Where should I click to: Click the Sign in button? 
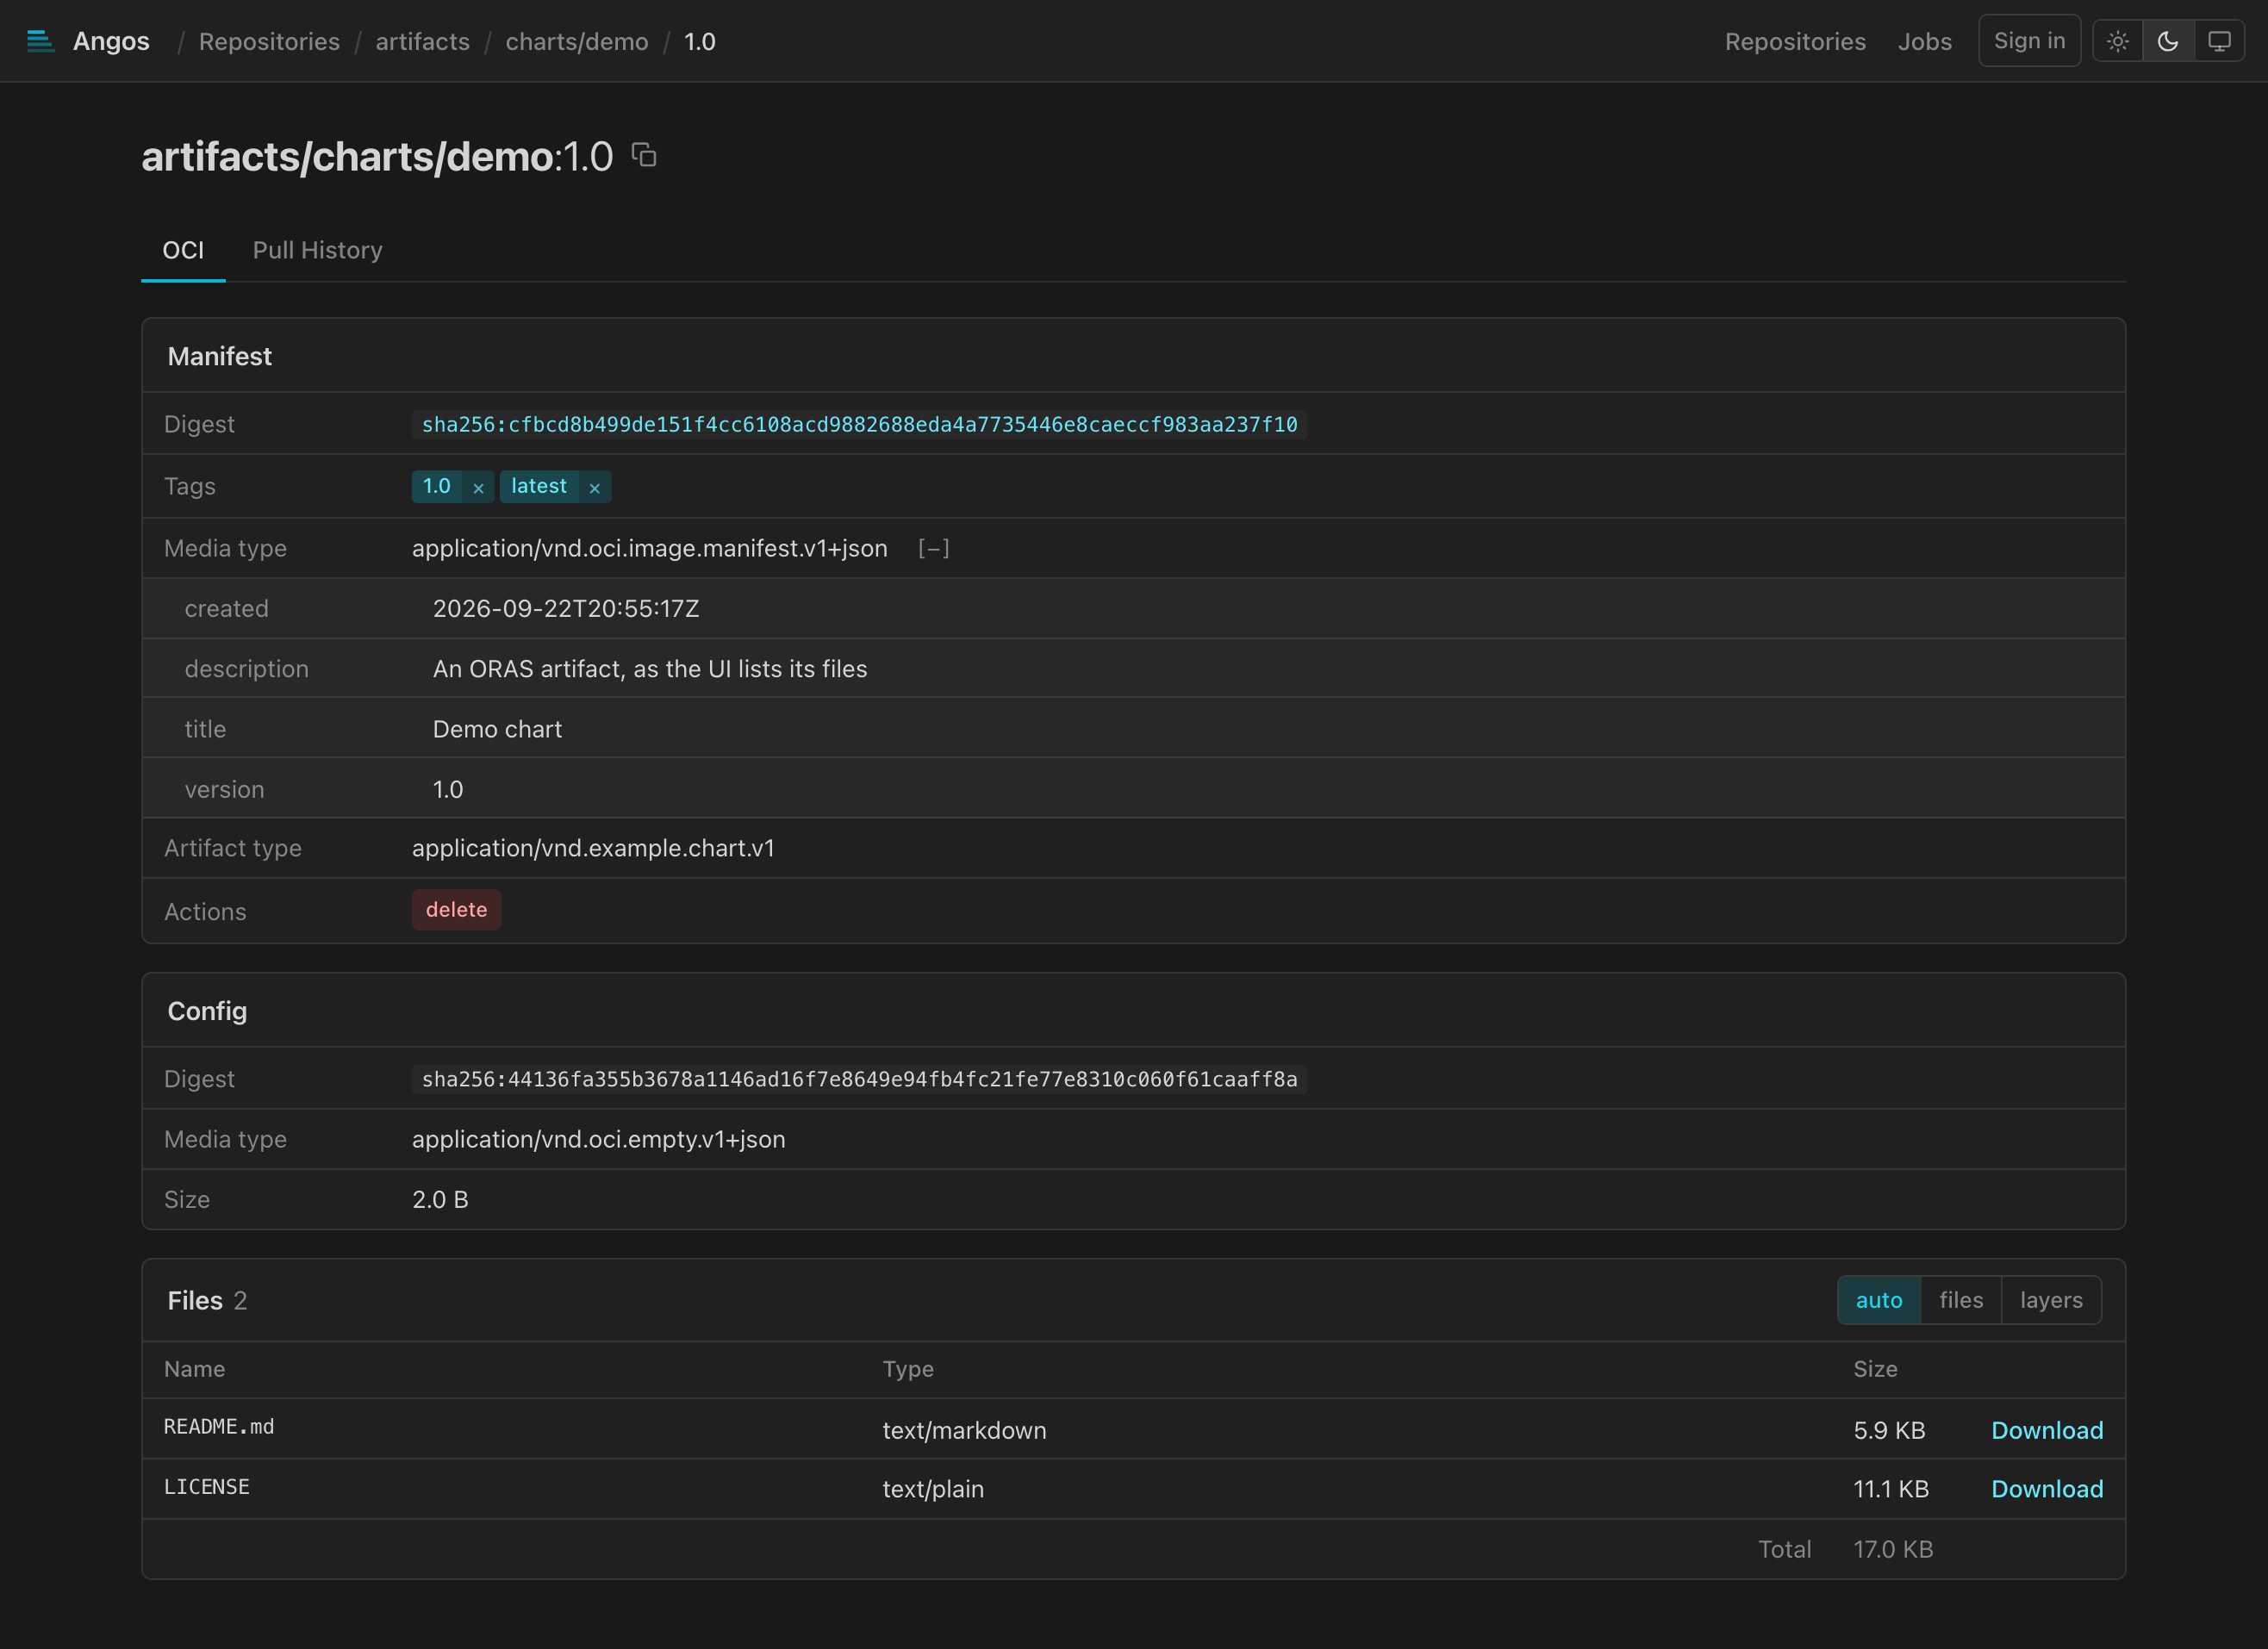2029,41
